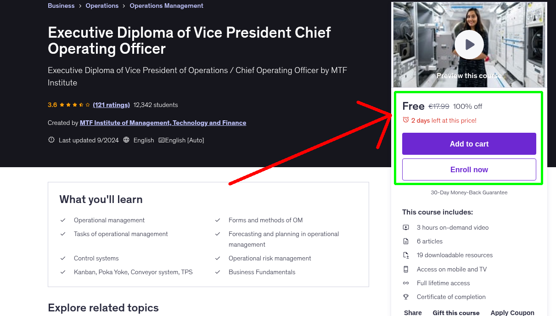Click the checkmark beside Operational risk management

click(x=218, y=258)
